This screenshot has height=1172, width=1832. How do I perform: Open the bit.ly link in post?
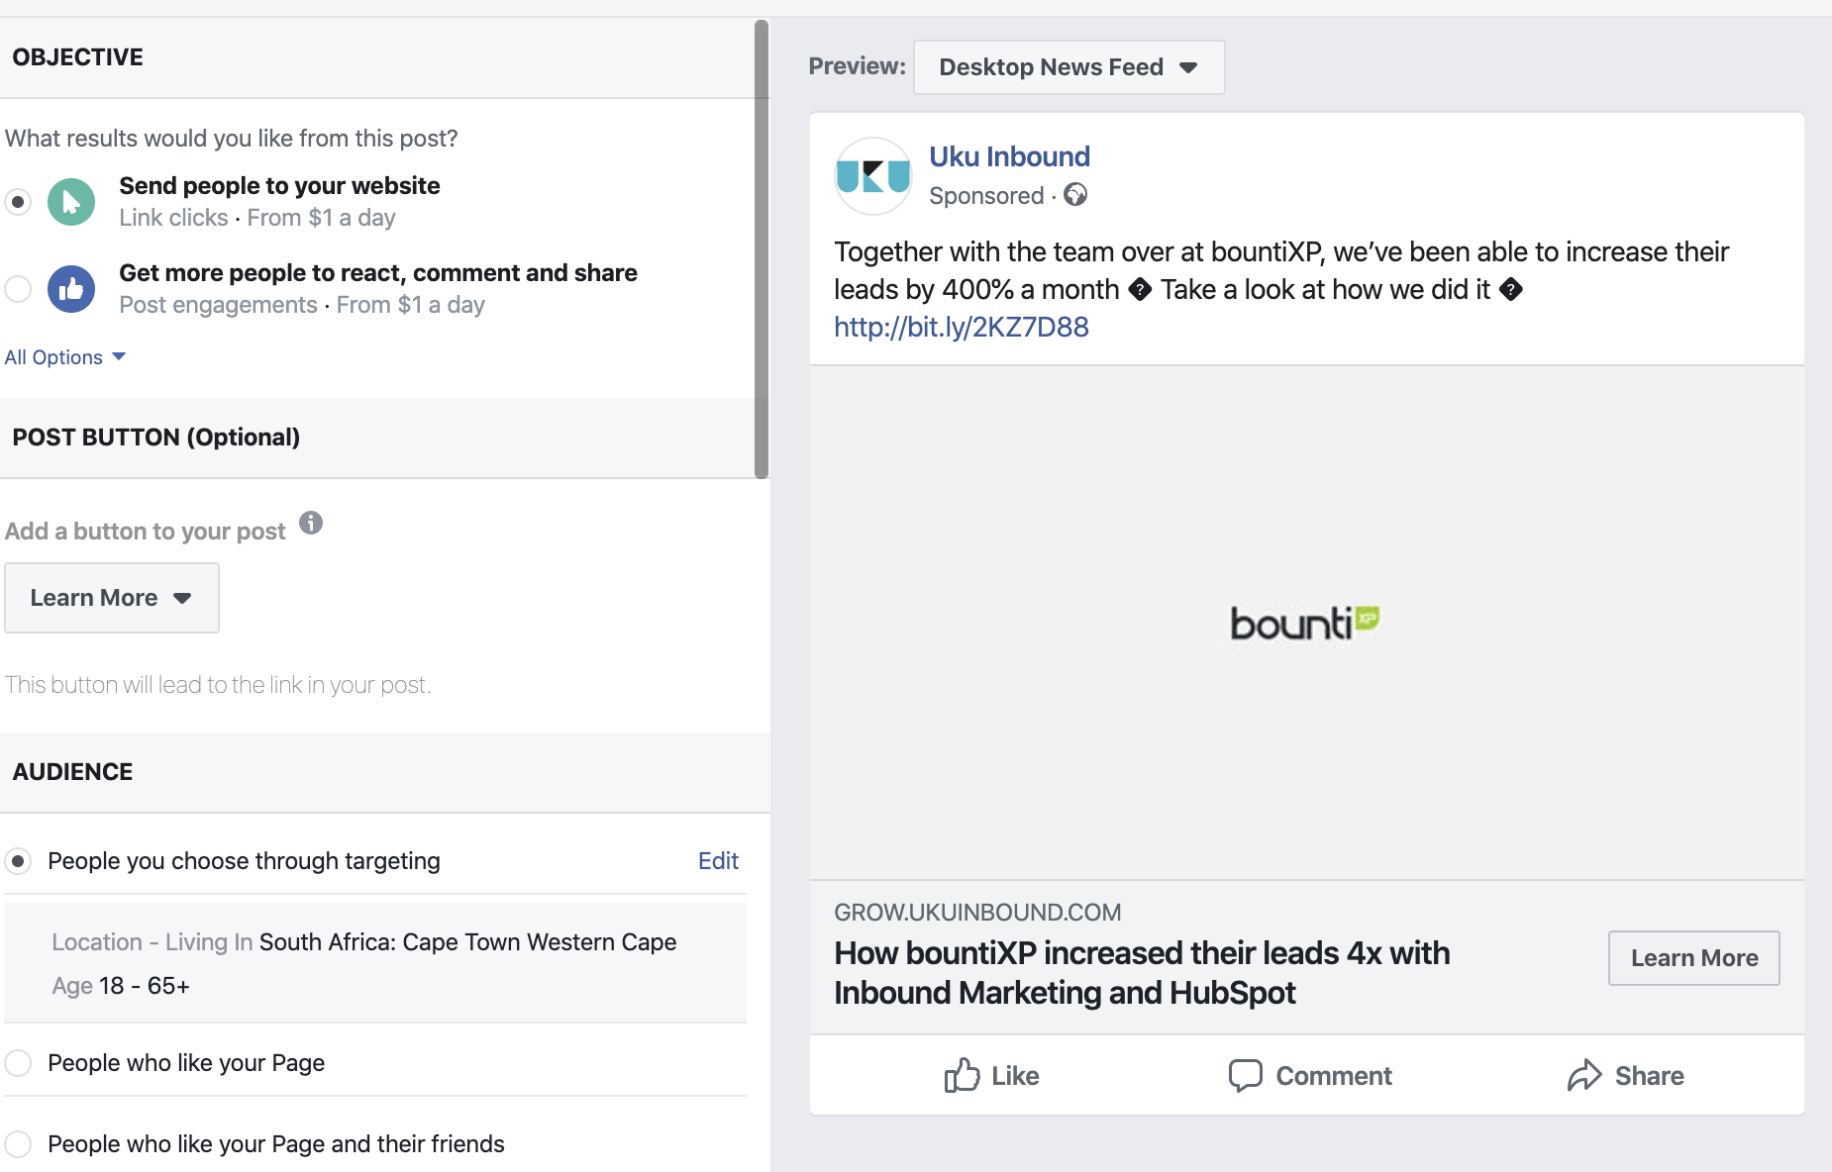pos(961,328)
